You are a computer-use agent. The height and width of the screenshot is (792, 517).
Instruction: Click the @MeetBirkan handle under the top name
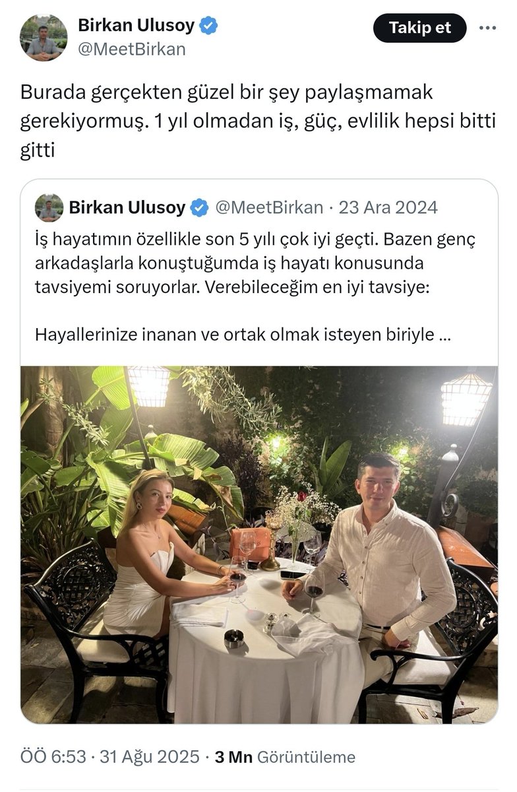pos(132,49)
